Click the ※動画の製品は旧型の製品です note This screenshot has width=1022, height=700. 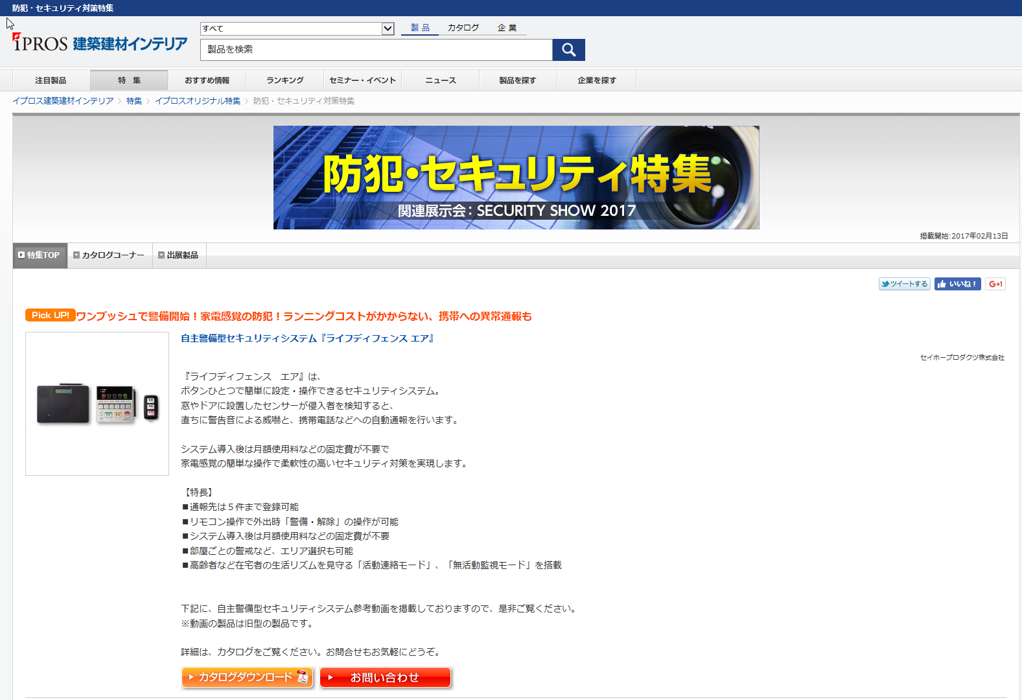coord(247,624)
